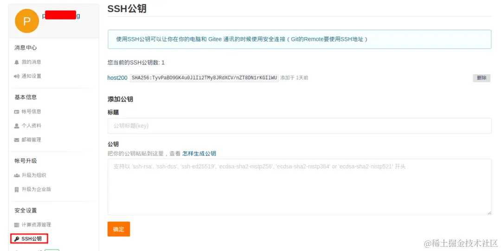Viewport: 501px width, 251px height.
Task: Click the orange P profile avatar
Action: click(27, 21)
